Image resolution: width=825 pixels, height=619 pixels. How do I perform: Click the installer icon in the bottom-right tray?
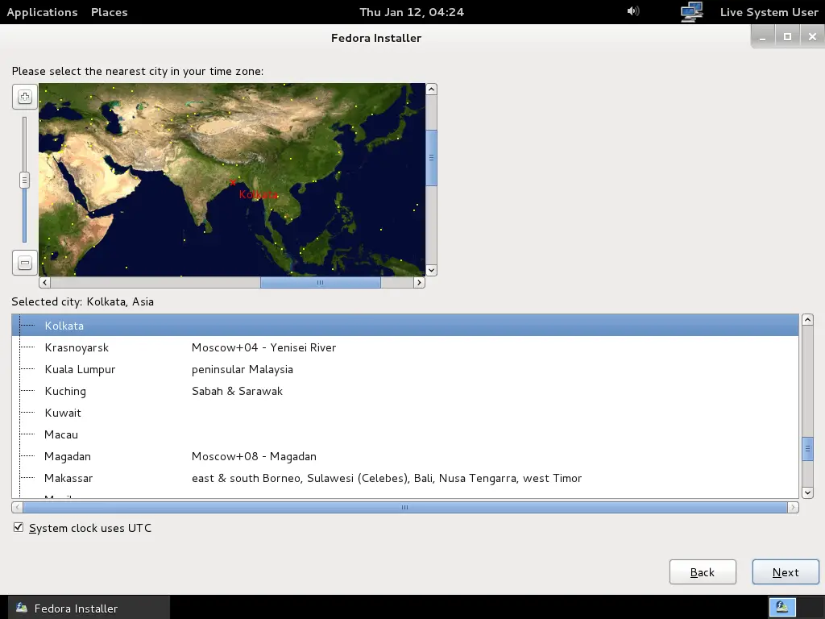(x=781, y=607)
